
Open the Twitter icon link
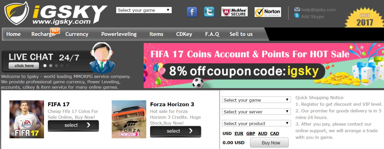point(209,12)
